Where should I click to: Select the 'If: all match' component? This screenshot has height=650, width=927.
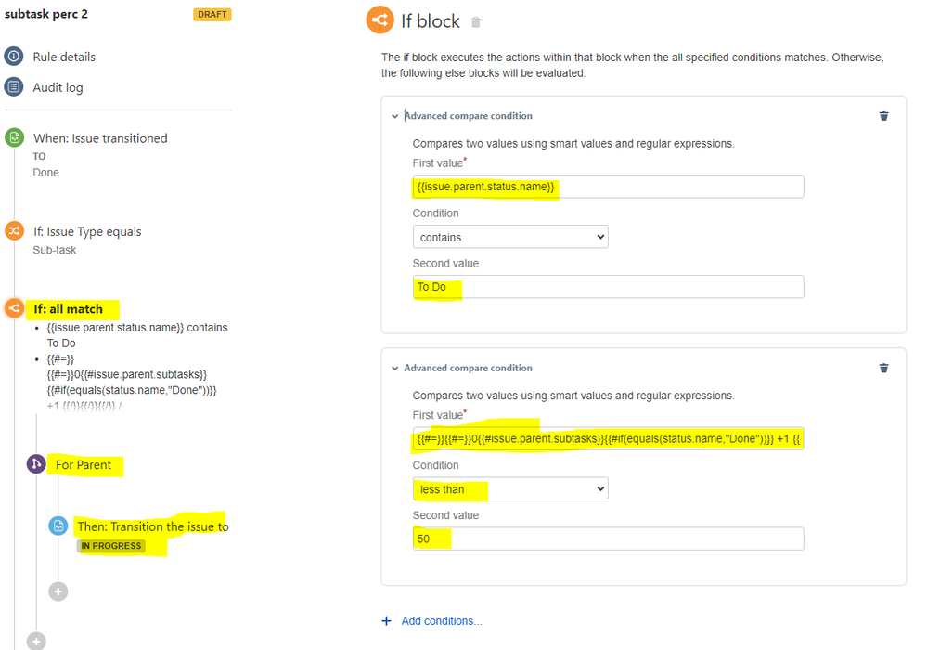pos(68,308)
